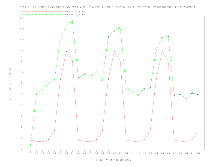Click red O.O_MEAN minimum marker at hour 30
The height and width of the screenshot is (167, 216).
point(90,142)
